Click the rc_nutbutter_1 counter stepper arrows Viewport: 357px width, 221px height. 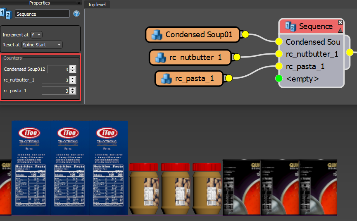73,80
